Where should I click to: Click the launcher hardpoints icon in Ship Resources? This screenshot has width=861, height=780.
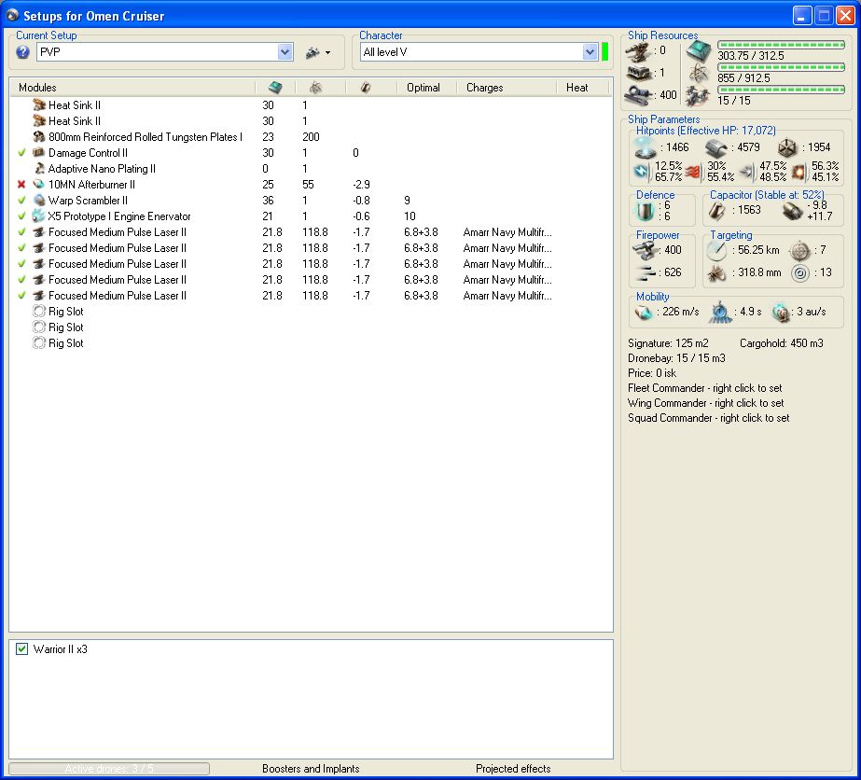pos(638,73)
